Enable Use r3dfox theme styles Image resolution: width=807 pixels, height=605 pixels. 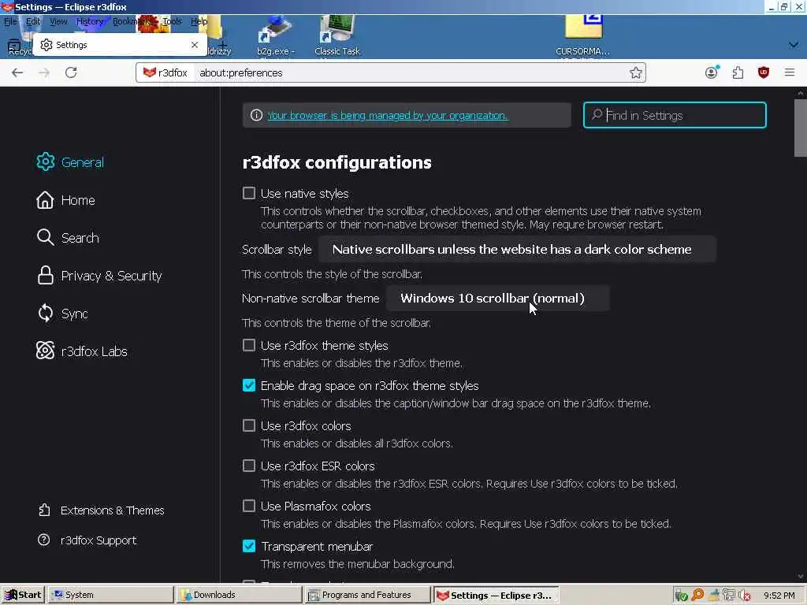click(249, 345)
